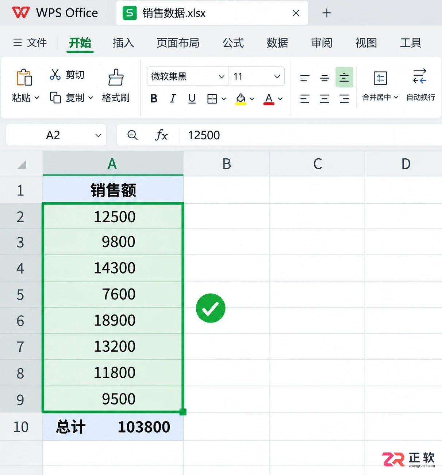Open the 数据 tab
Screen dimensions: 442x475
(277, 43)
